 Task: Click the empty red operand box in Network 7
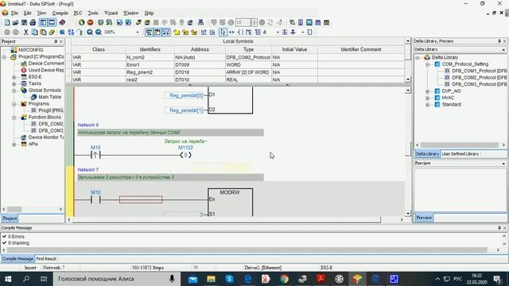coord(141,199)
